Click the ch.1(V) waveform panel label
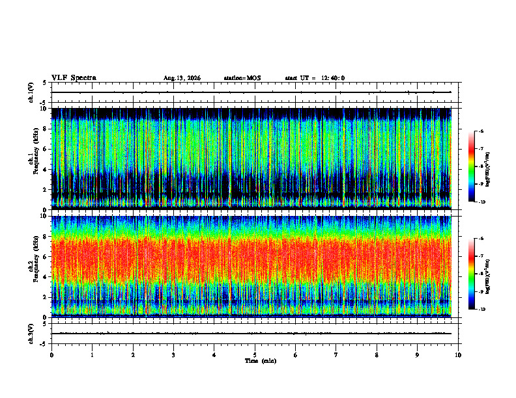Screen dimensions: 516x398 (31, 92)
